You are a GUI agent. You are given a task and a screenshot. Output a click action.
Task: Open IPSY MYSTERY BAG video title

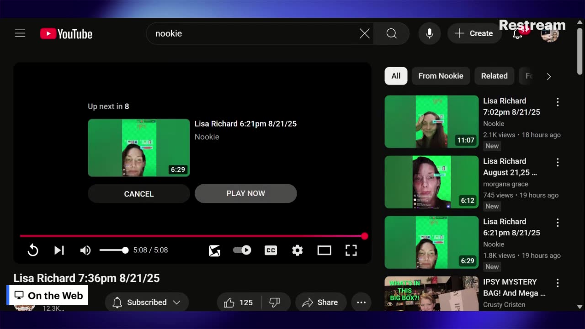pyautogui.click(x=514, y=287)
